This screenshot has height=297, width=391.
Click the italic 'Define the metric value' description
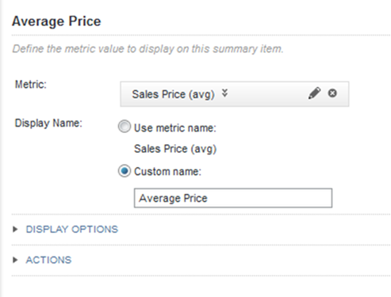tap(148, 49)
